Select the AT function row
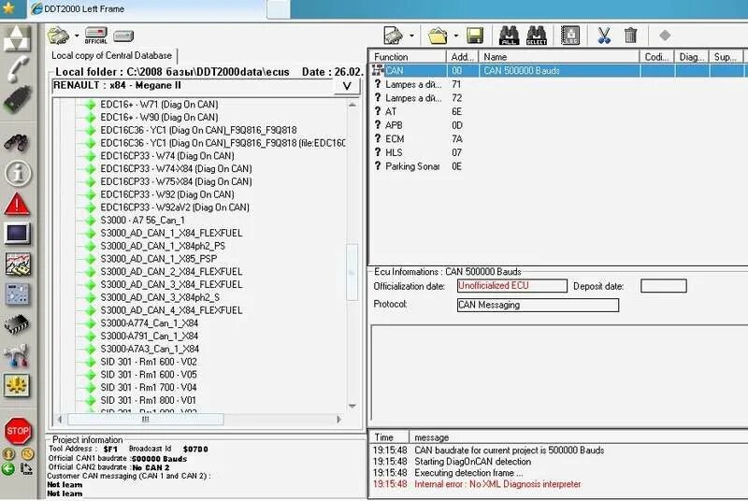748x501 pixels. [557, 111]
